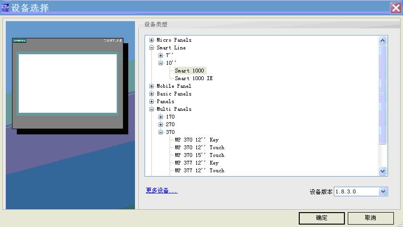The height and width of the screenshot is (227, 403).
Task: Click the Multi Panels label
Action: tap(174, 109)
